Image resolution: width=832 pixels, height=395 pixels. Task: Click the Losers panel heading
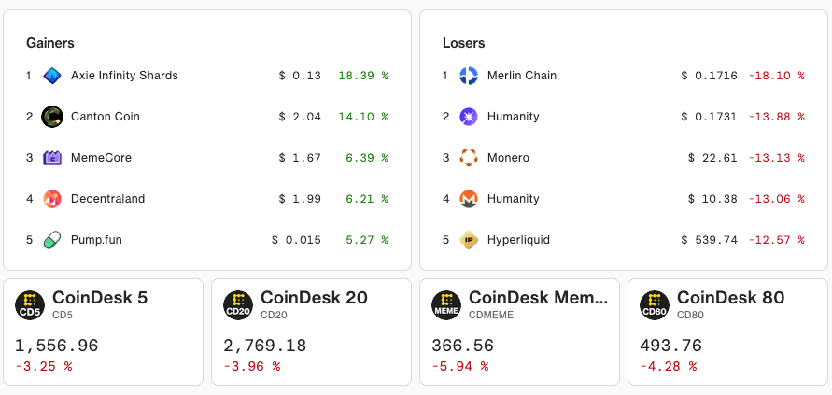point(463,43)
